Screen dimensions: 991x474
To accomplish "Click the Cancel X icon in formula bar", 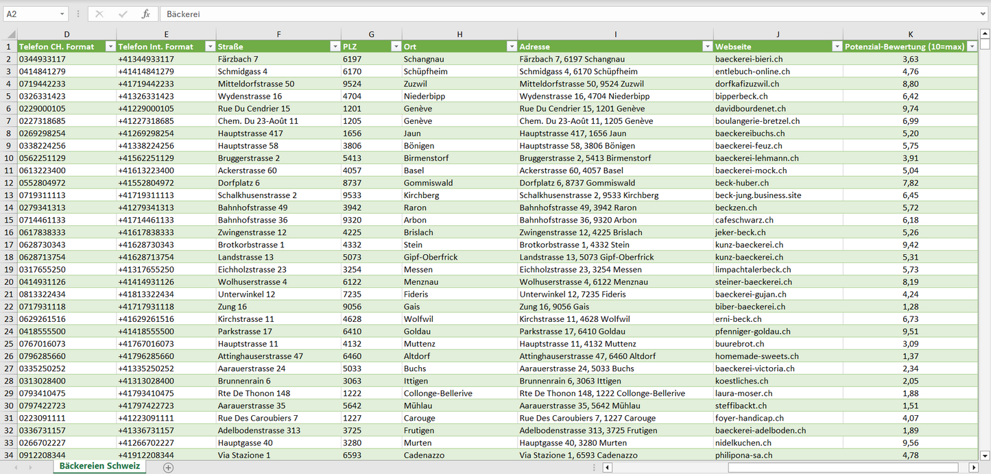I will click(99, 14).
